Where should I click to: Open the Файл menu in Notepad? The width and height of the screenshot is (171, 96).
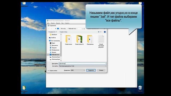click(x=48, y=23)
